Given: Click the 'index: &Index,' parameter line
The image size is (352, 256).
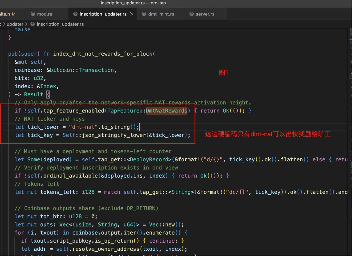Looking at the screenshot, I should click(x=37, y=87).
